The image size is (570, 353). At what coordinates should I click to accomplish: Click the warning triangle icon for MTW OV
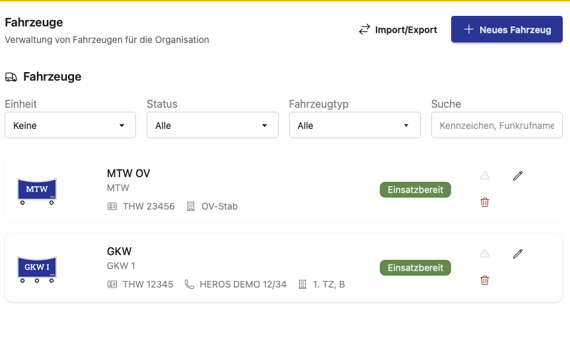coord(485,176)
